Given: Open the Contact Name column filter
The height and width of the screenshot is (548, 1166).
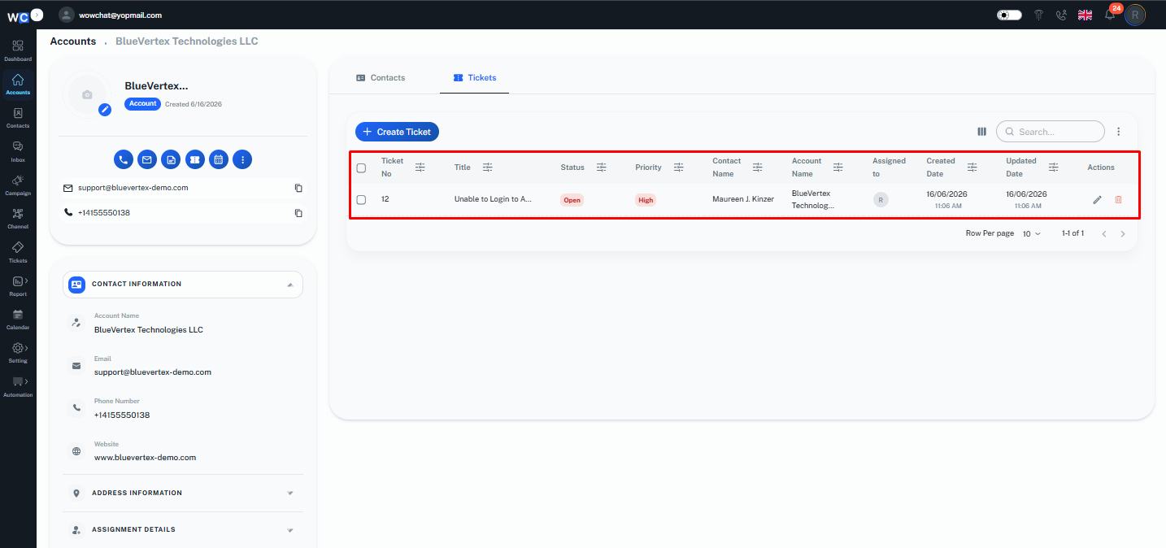Looking at the screenshot, I should tap(758, 167).
